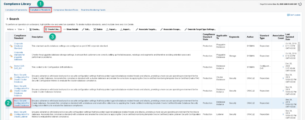Go to Real-time Monitoring Facets tab
The image size is (305, 120).
coord(93,10)
